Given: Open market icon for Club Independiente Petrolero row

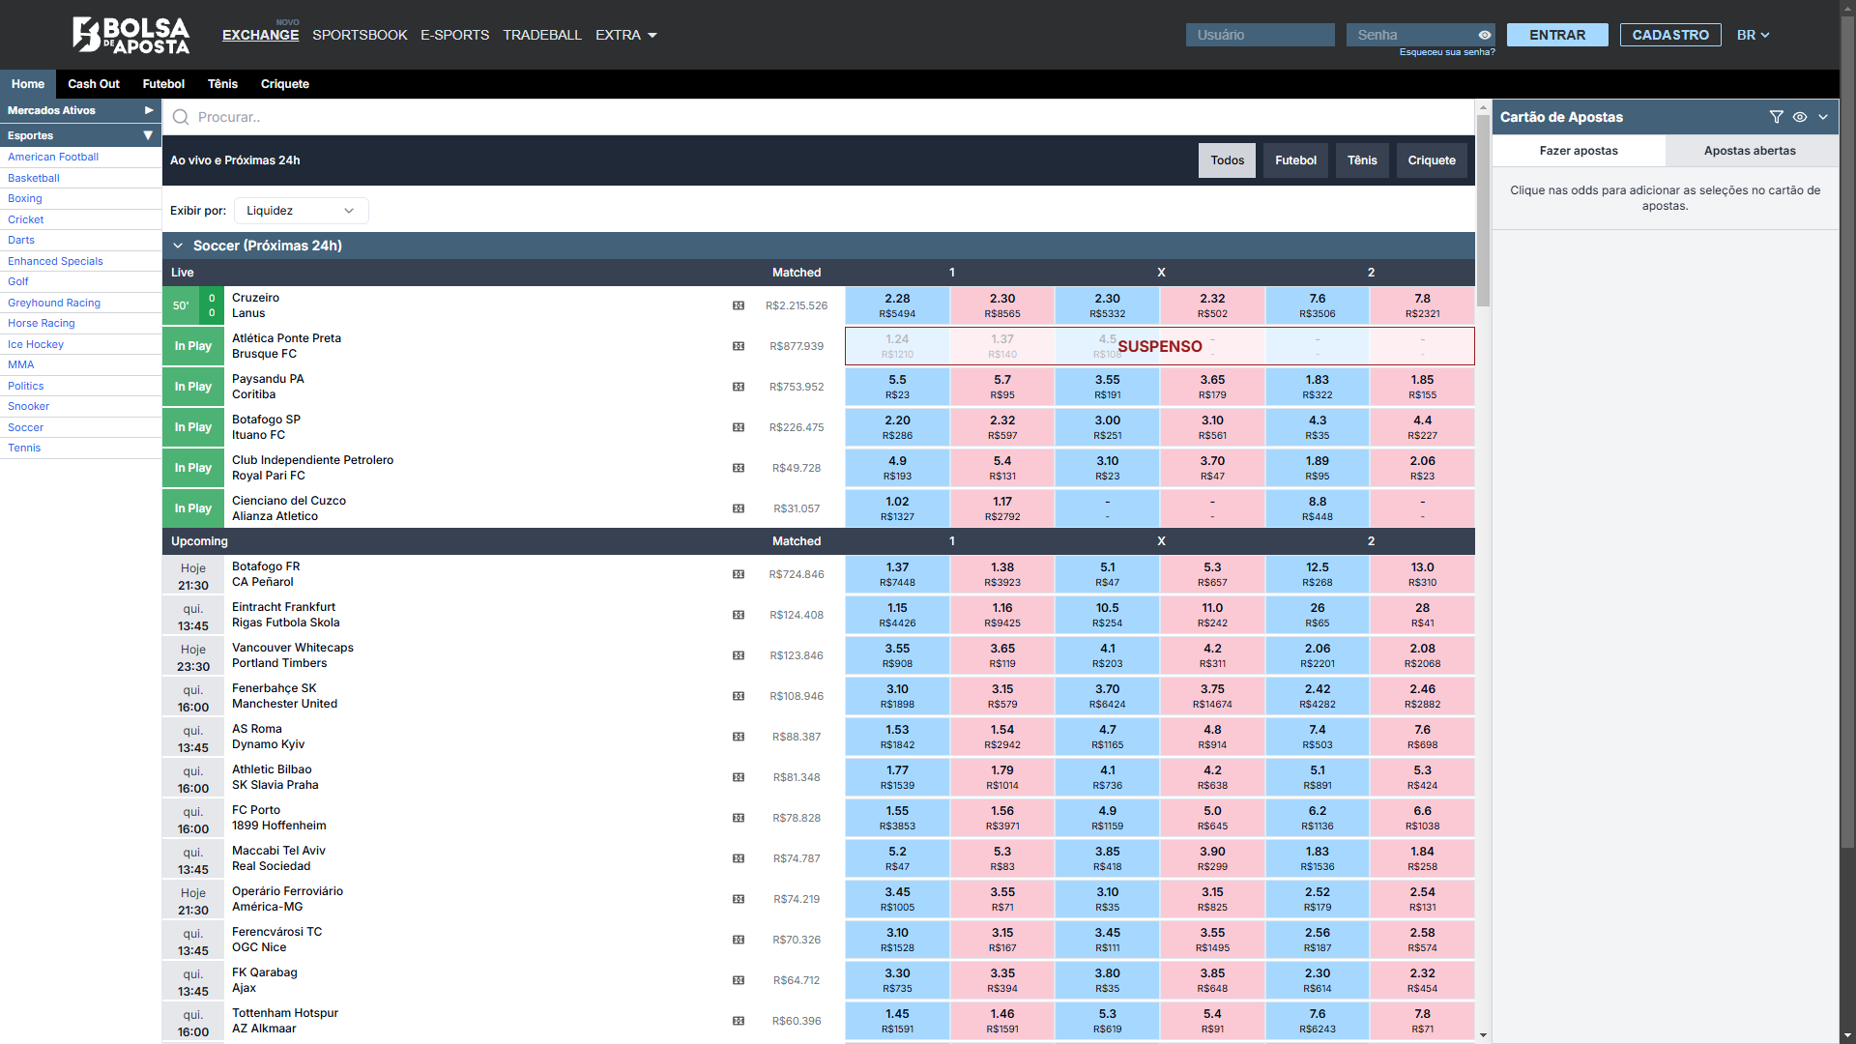Looking at the screenshot, I should pos(739,468).
